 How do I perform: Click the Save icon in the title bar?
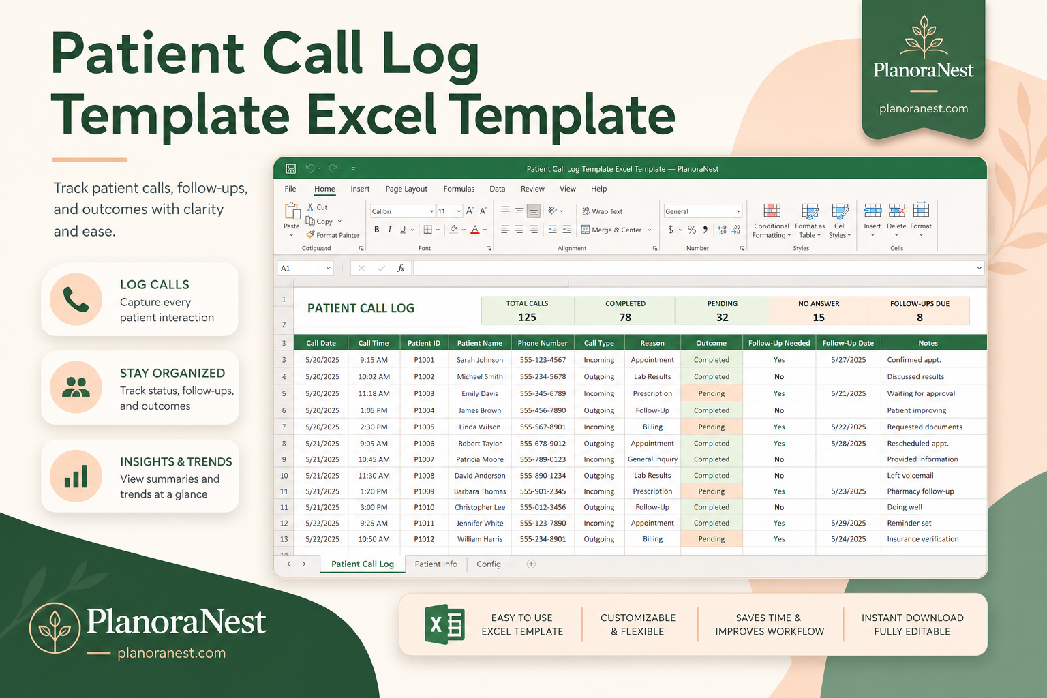pos(291,168)
